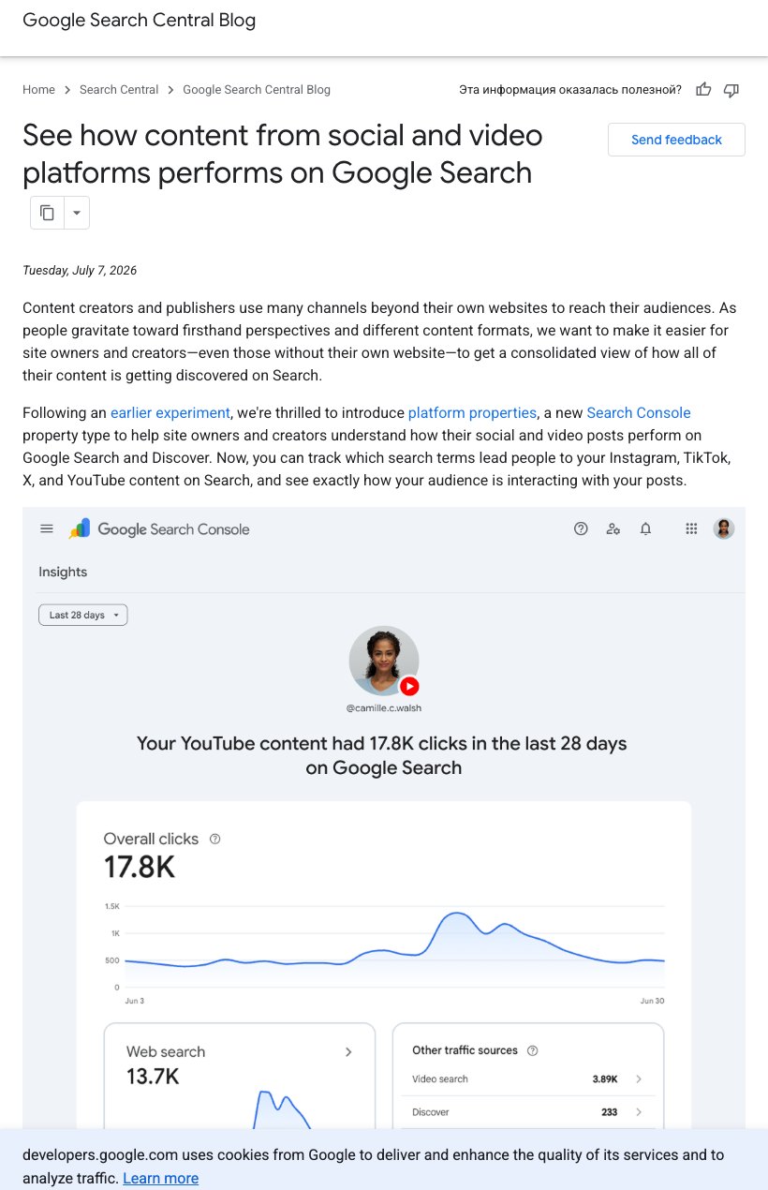
Task: Click the Send feedback button
Action: tap(676, 140)
